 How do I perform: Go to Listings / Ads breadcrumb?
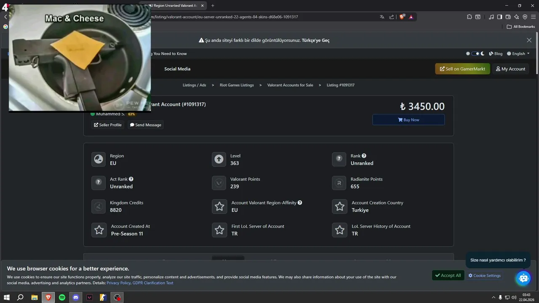tap(195, 85)
